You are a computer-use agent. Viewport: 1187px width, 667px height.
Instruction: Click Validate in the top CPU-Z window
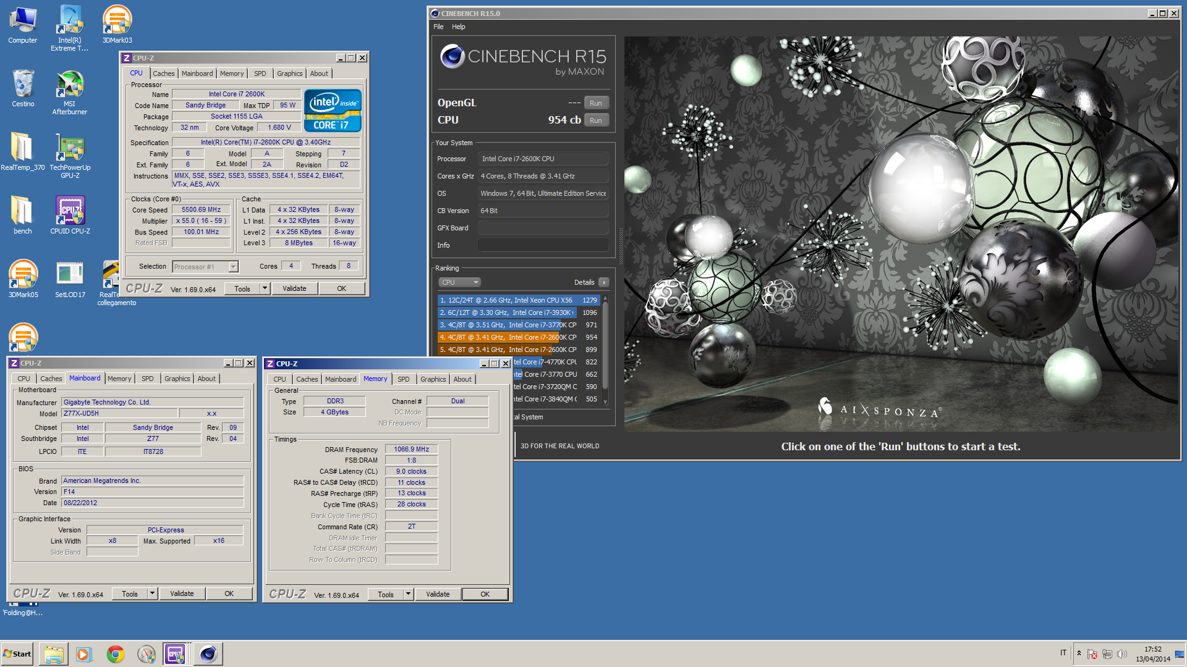[294, 288]
